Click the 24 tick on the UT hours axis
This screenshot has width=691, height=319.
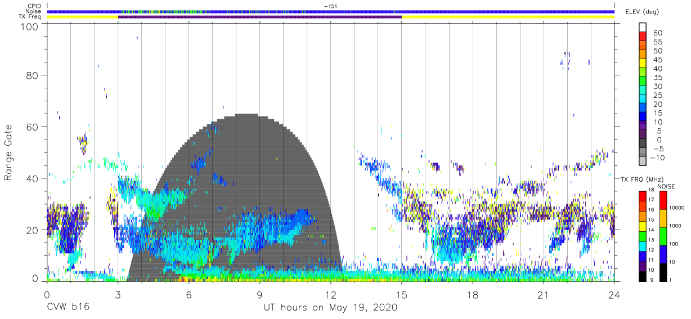tap(614, 295)
